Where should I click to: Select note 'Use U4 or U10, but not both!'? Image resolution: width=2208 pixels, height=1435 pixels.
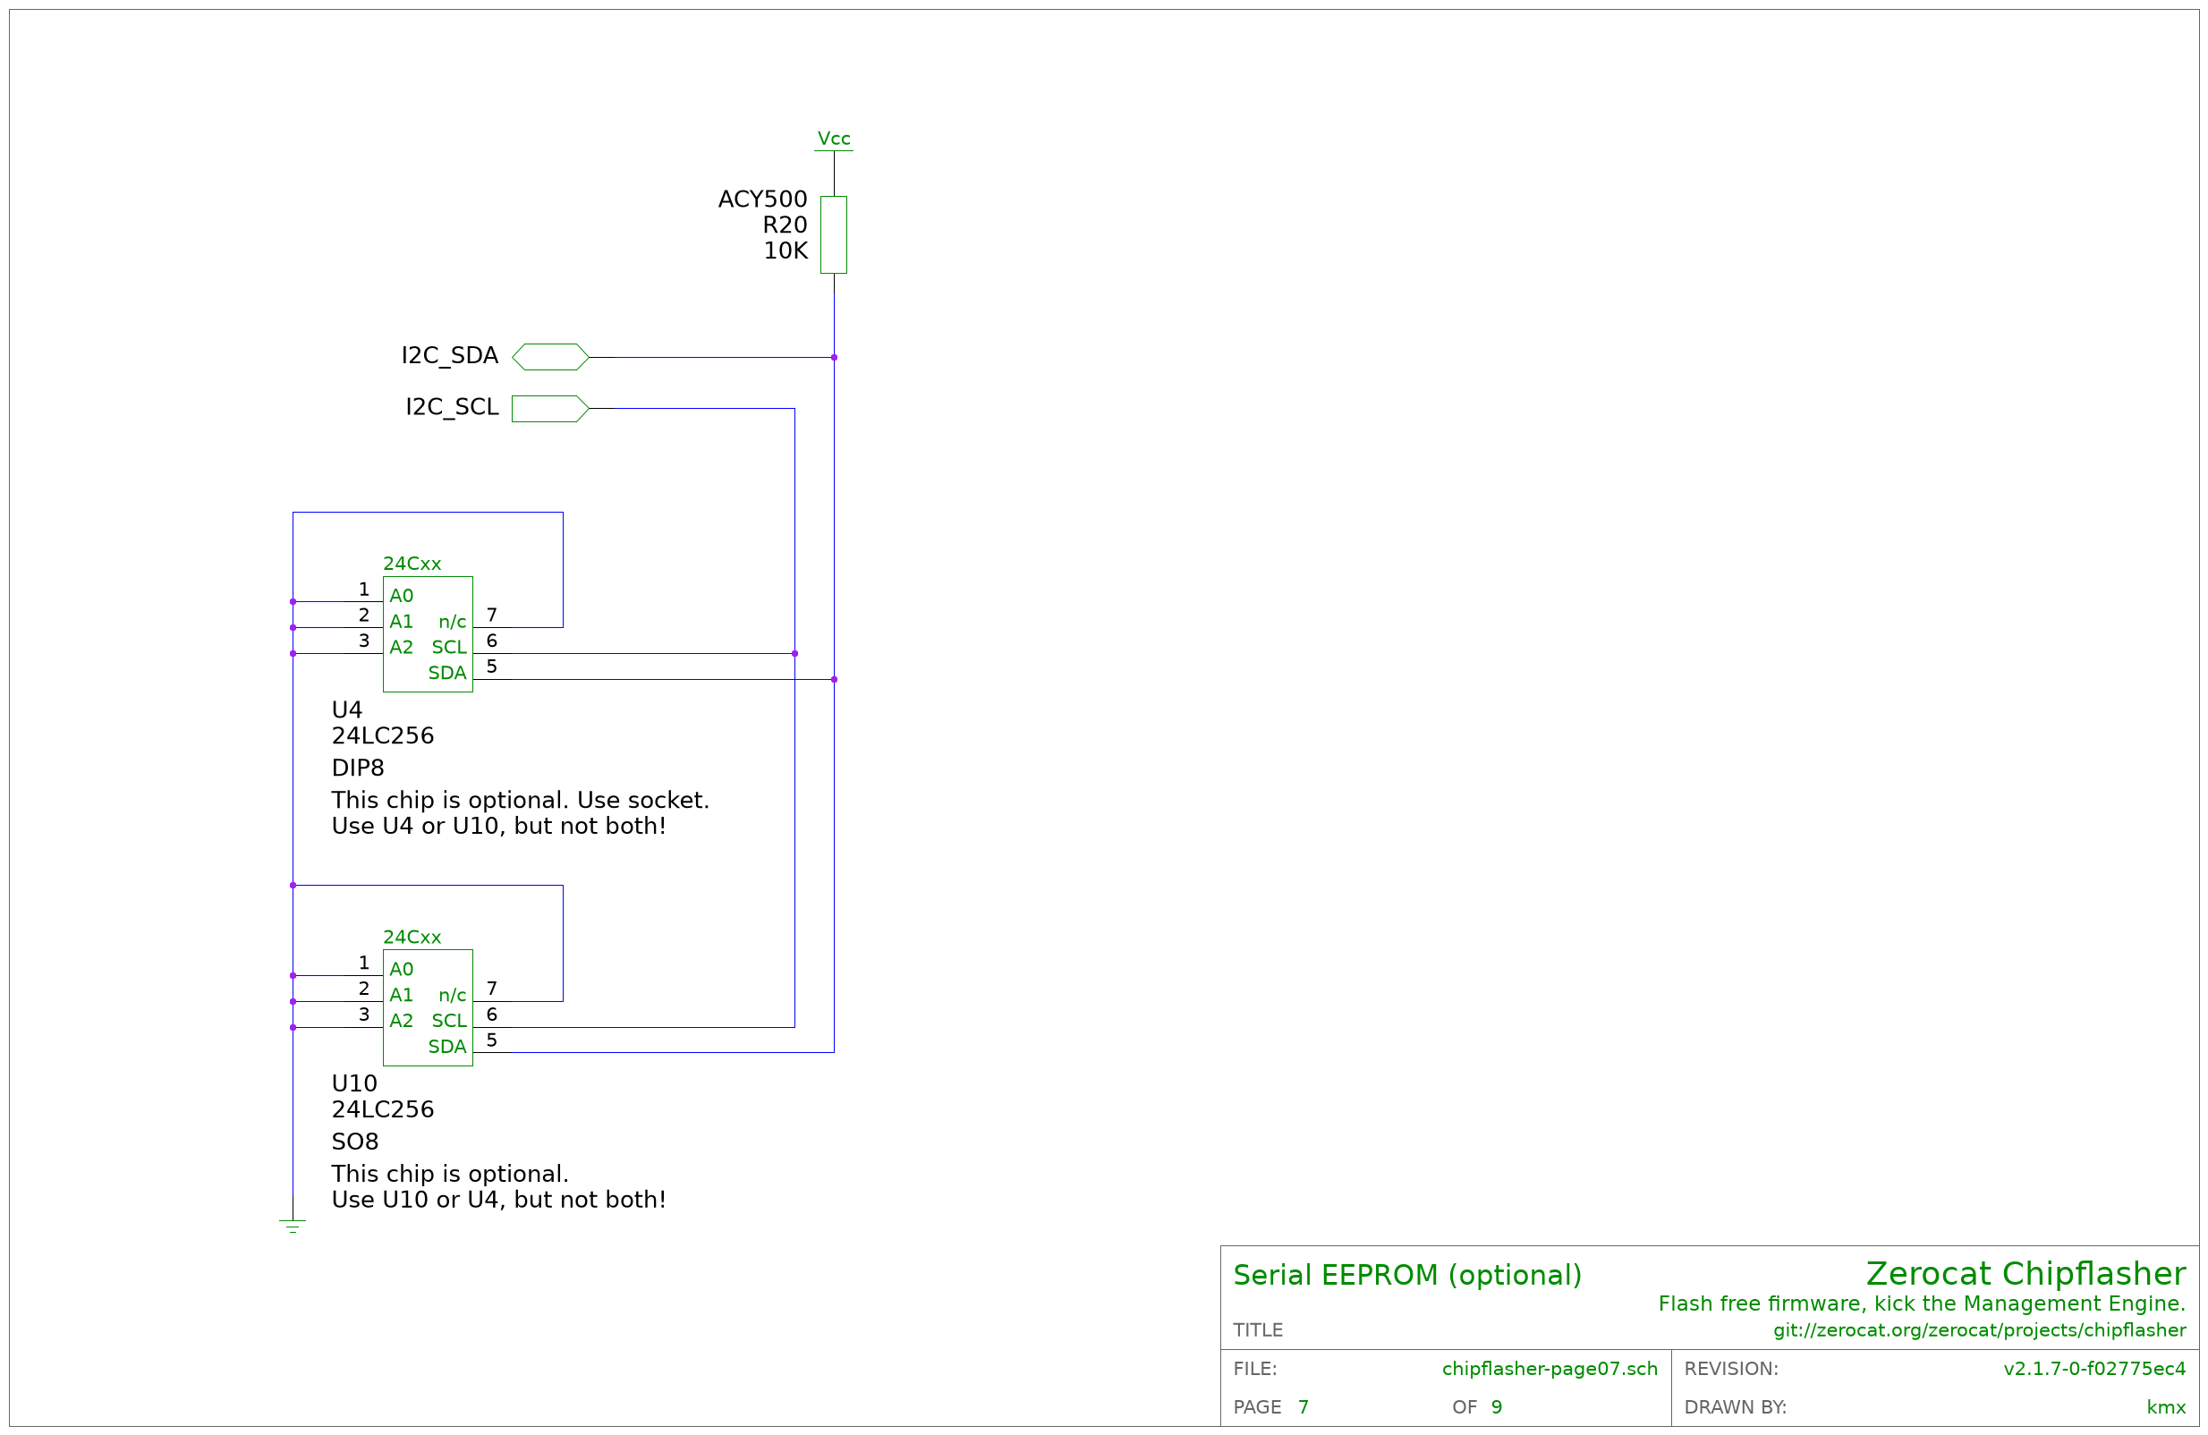pos(499,827)
